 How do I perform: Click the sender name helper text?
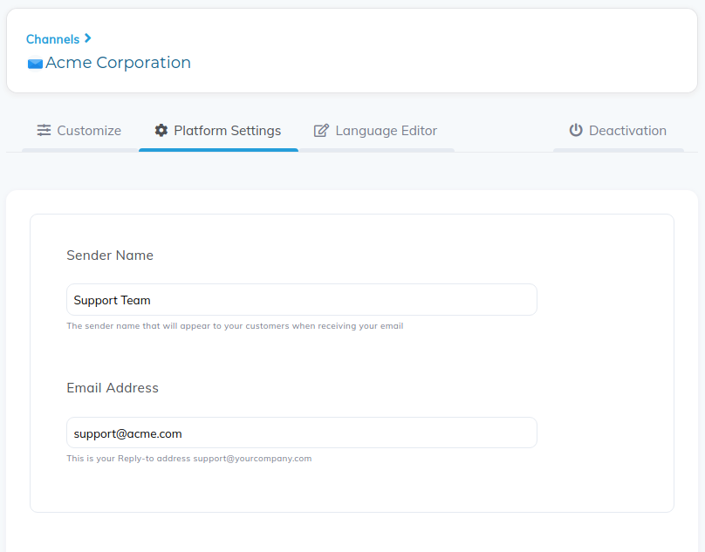235,326
